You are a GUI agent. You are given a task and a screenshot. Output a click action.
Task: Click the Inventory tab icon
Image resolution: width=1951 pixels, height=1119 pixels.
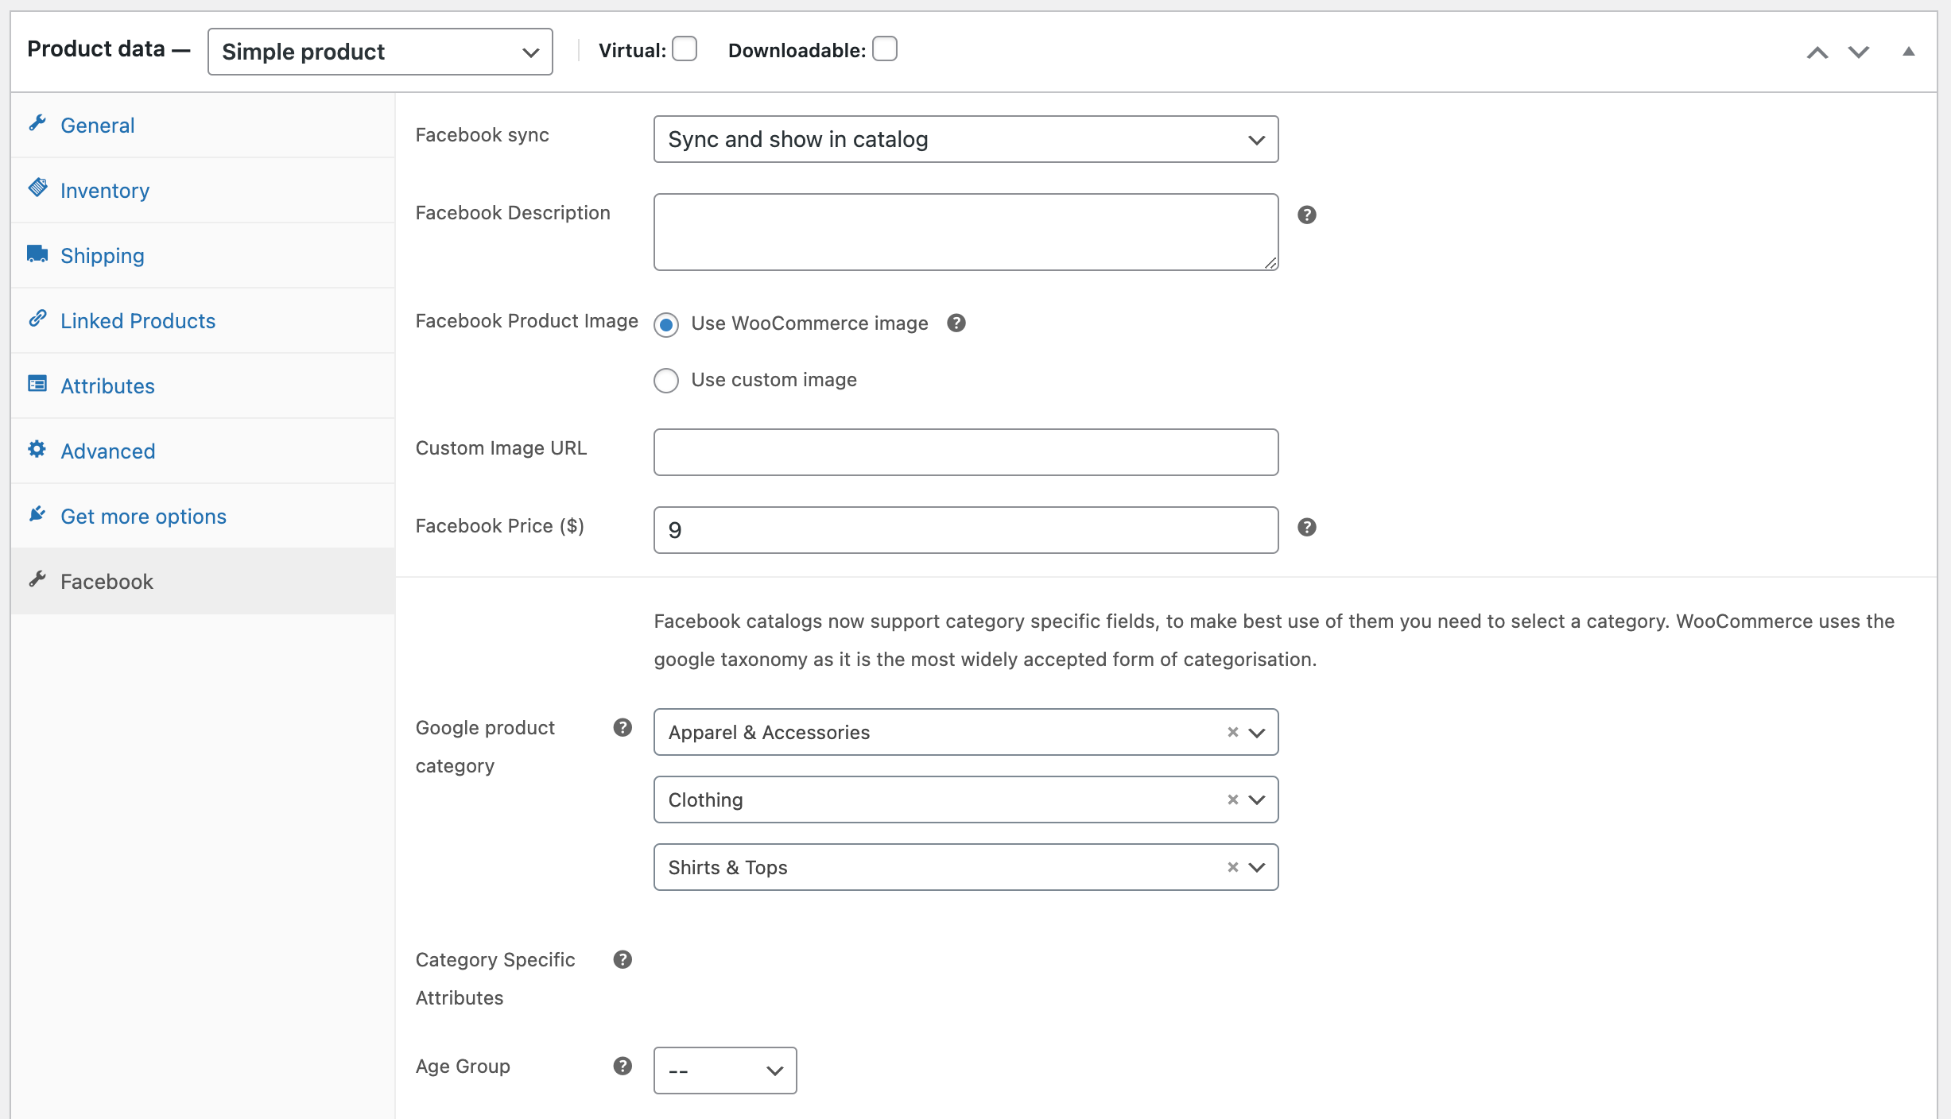(37, 188)
